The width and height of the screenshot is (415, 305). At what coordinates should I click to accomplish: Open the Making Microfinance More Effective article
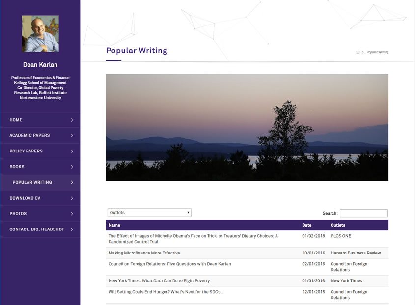pyautogui.click(x=144, y=253)
